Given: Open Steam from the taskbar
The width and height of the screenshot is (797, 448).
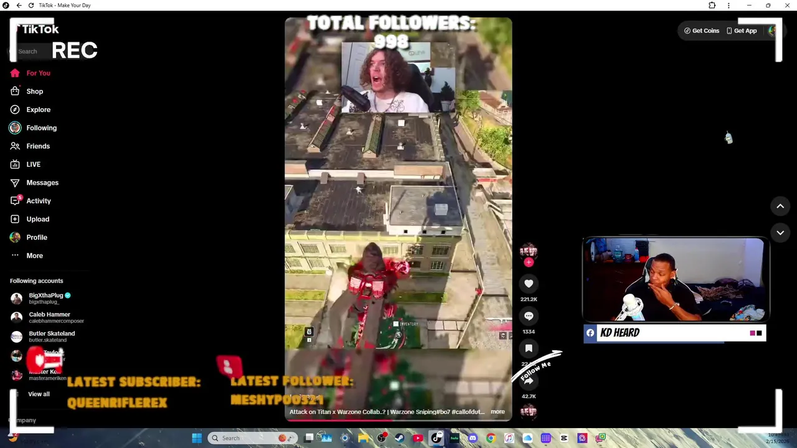Looking at the screenshot, I should point(400,438).
